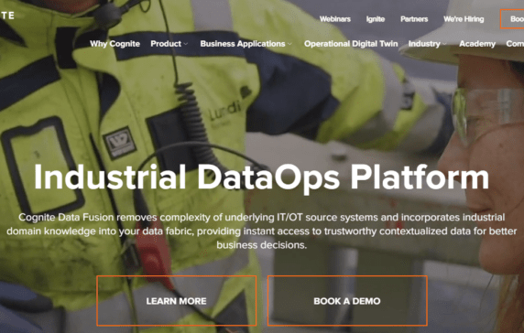Click the Cognite logo in the header
Viewport: 524px width, 333px height.
click(7, 16)
